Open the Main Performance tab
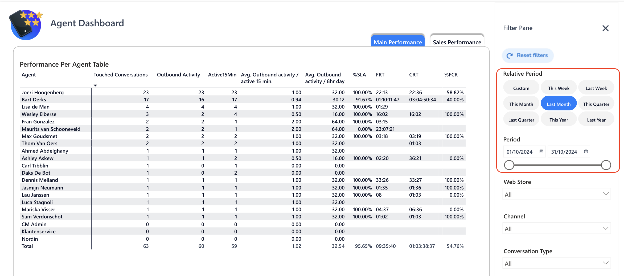The height and width of the screenshot is (276, 624). click(x=398, y=42)
